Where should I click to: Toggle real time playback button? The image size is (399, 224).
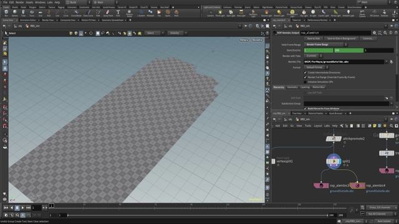22,215
